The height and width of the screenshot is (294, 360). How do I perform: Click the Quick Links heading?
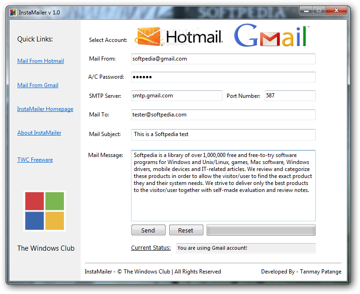pyautogui.click(x=35, y=39)
